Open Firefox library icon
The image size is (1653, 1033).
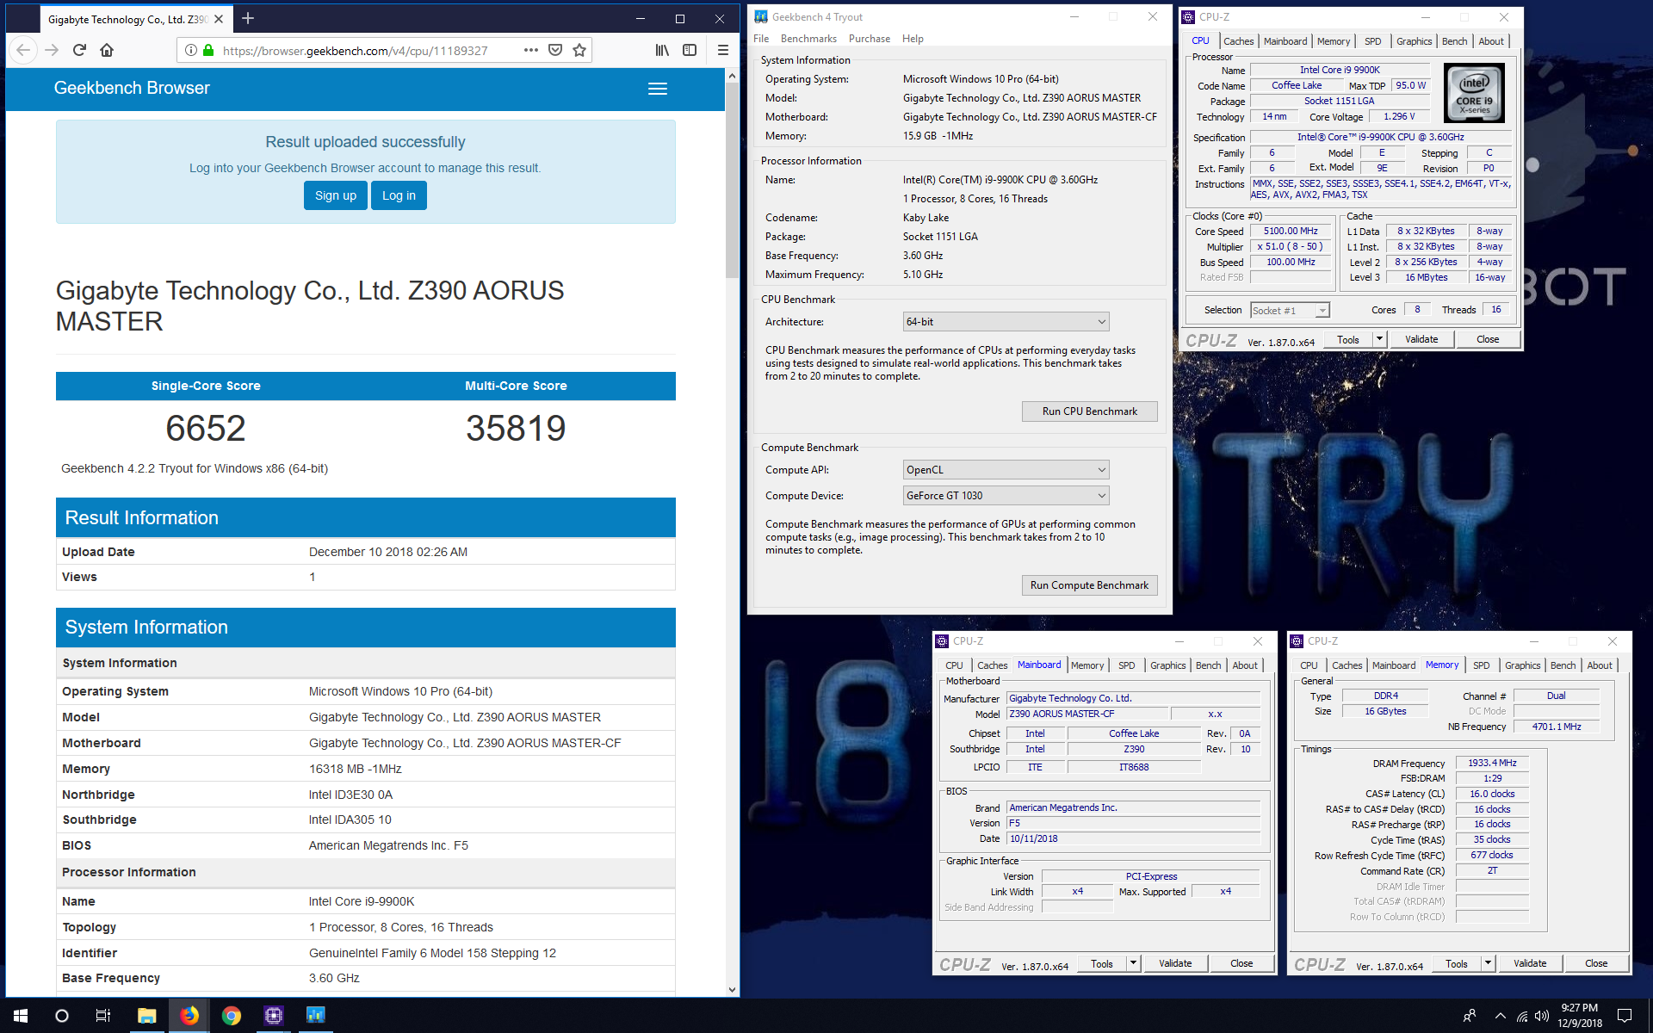point(662,50)
